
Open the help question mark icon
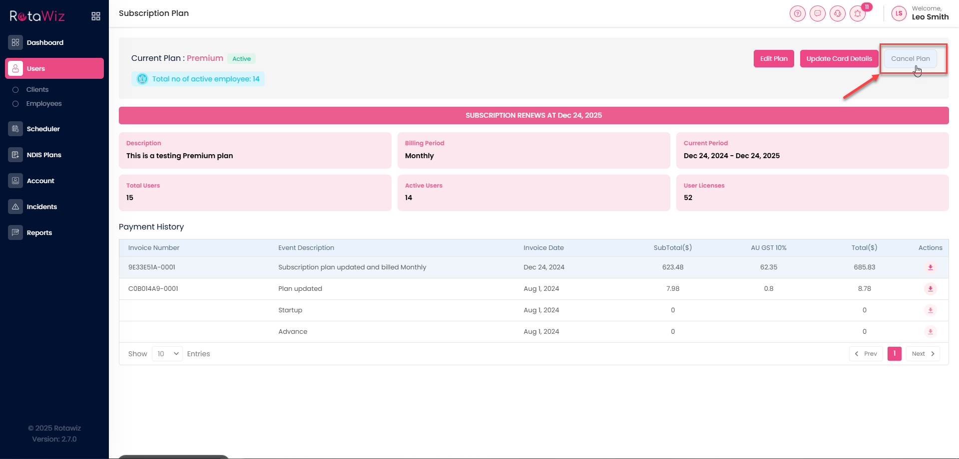pyautogui.click(x=797, y=13)
